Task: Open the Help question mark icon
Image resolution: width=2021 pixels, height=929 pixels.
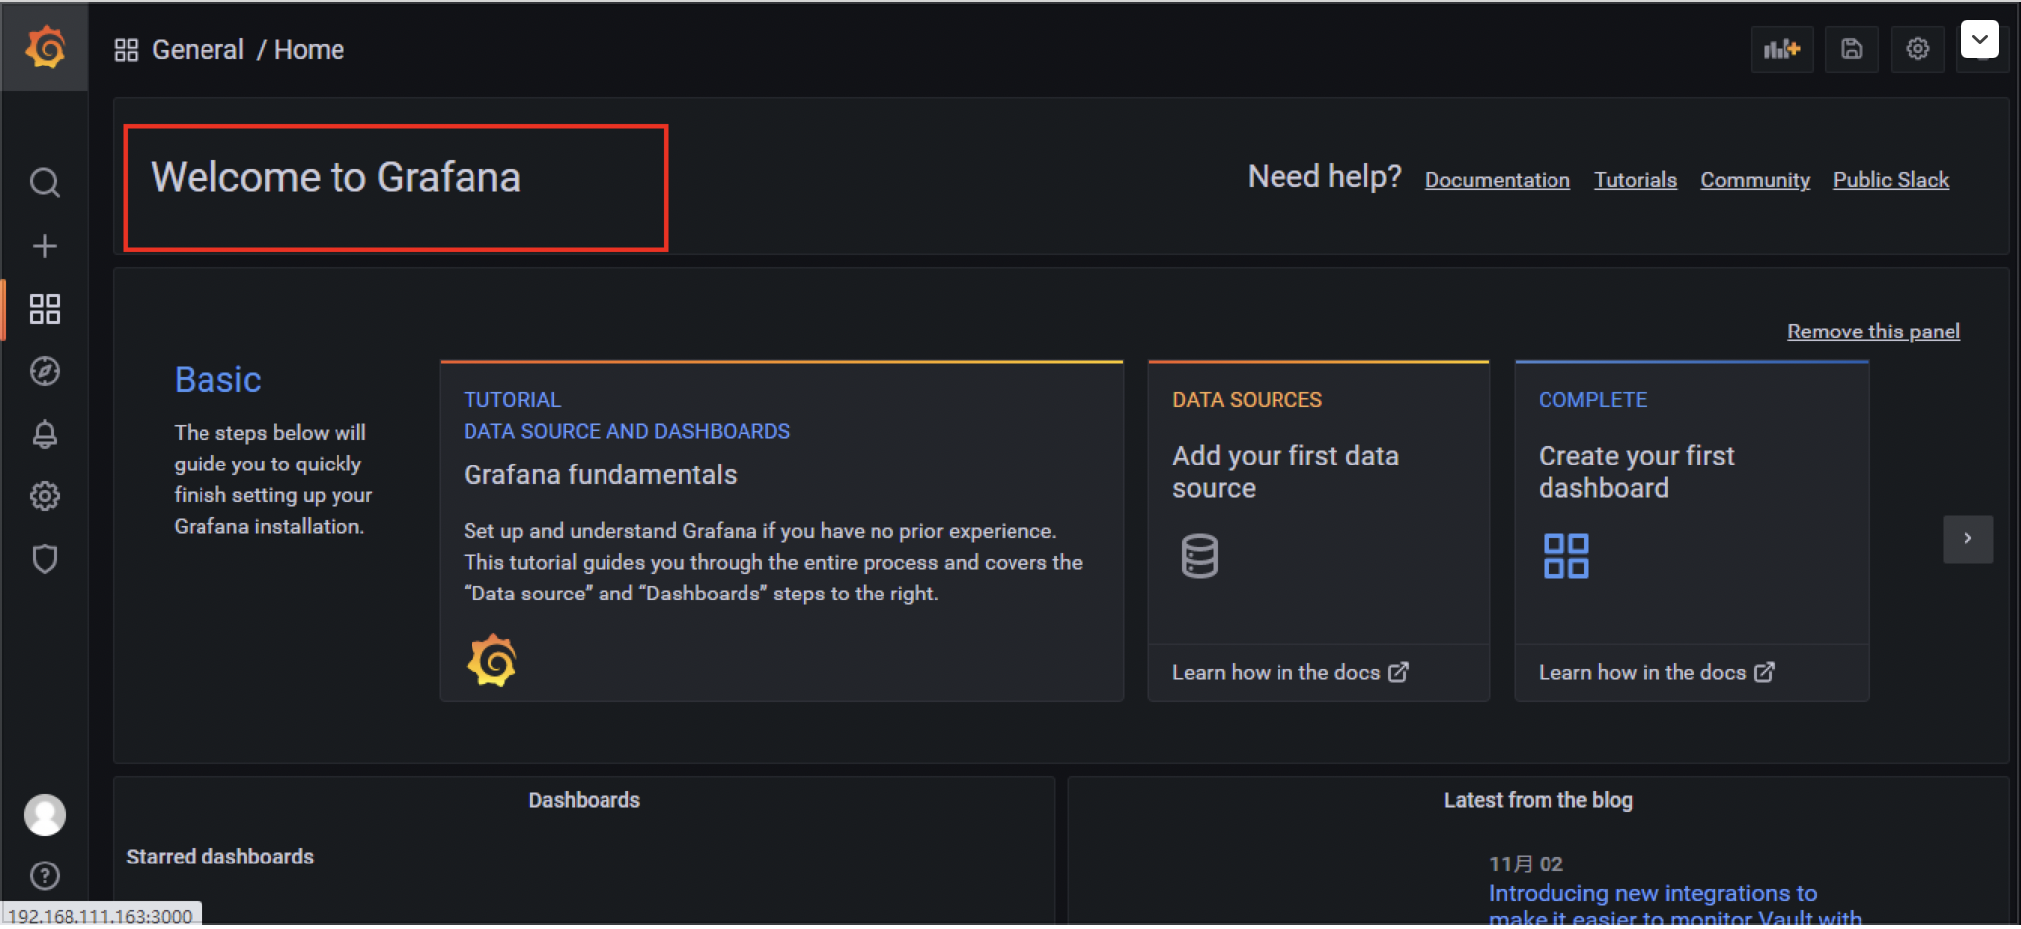Action: tap(45, 875)
